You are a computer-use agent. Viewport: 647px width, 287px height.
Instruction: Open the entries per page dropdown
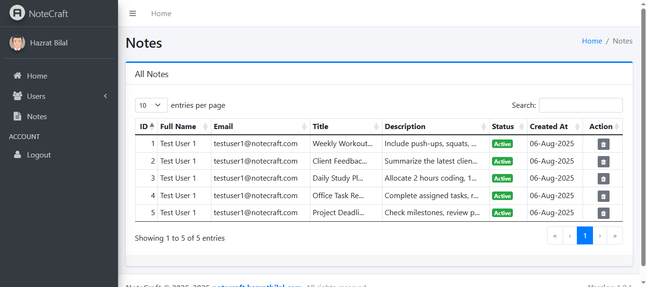(x=151, y=105)
